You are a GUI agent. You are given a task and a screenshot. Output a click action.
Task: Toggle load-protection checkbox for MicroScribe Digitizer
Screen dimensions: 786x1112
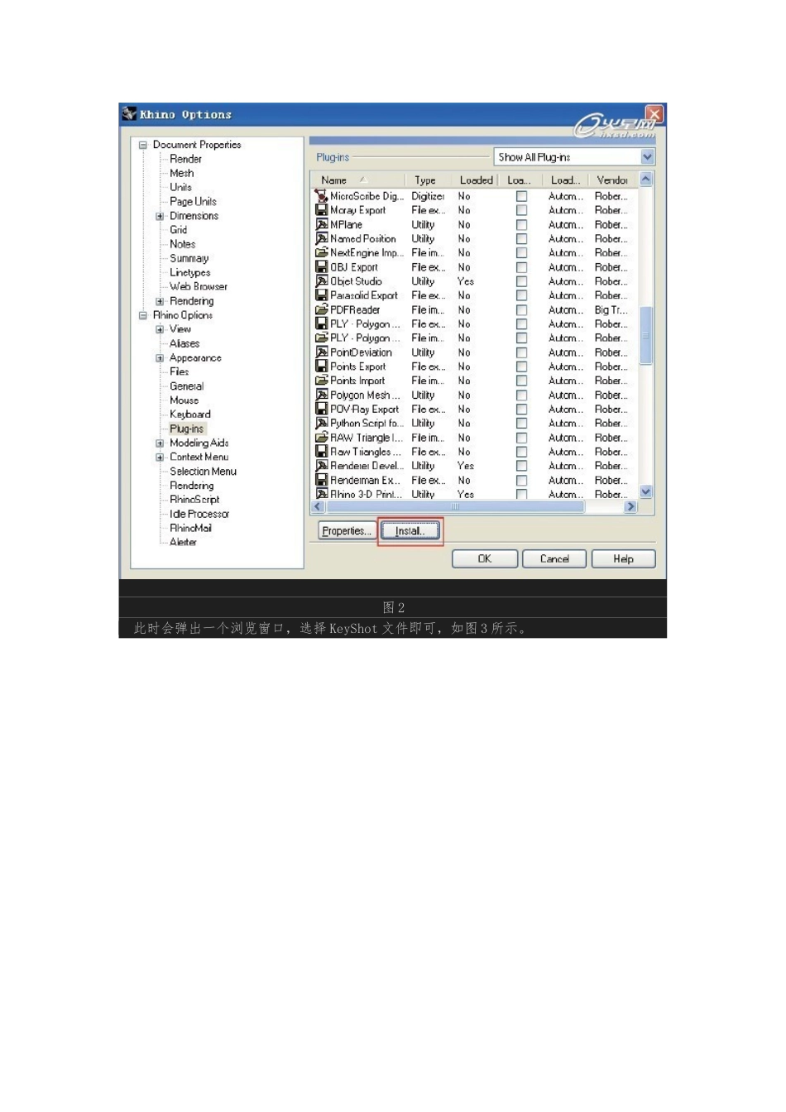coord(521,196)
